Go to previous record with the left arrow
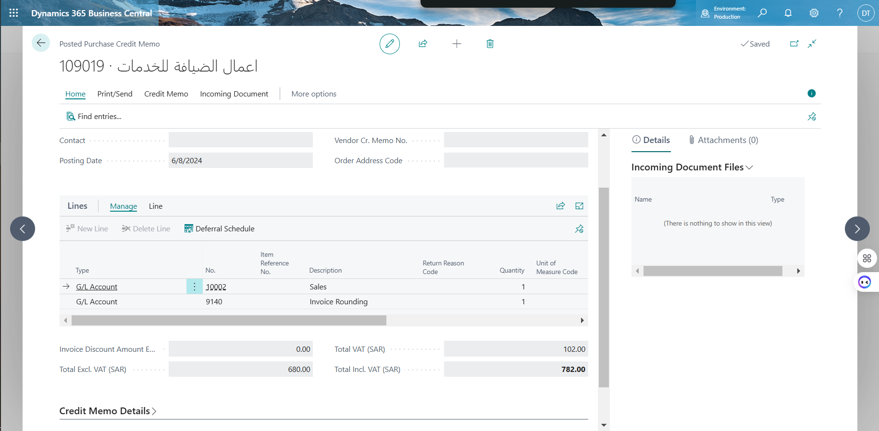The height and width of the screenshot is (431, 879). click(x=23, y=228)
